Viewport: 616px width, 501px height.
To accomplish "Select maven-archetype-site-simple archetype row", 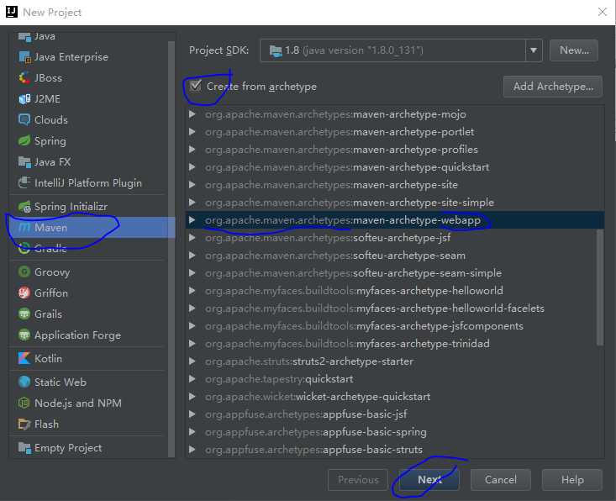I will [395, 203].
